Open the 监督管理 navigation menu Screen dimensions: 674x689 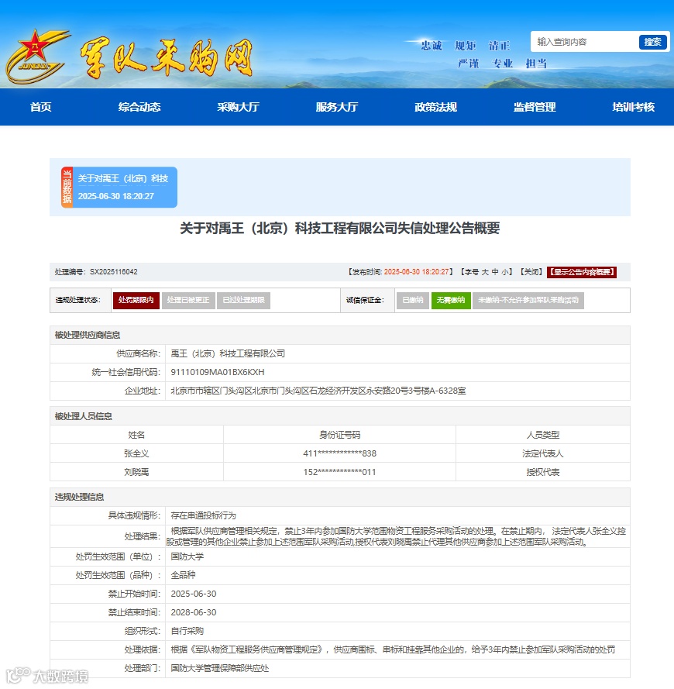(x=531, y=108)
